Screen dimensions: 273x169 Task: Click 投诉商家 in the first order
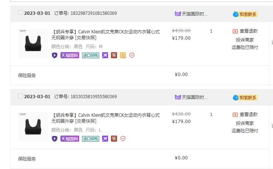pos(245,40)
